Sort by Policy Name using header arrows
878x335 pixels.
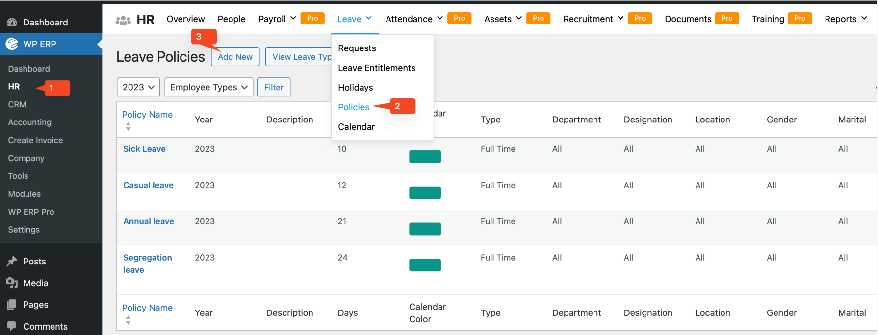(128, 126)
